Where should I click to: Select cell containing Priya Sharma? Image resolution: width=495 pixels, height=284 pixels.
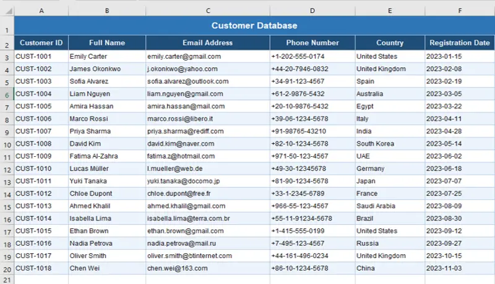coord(107,132)
